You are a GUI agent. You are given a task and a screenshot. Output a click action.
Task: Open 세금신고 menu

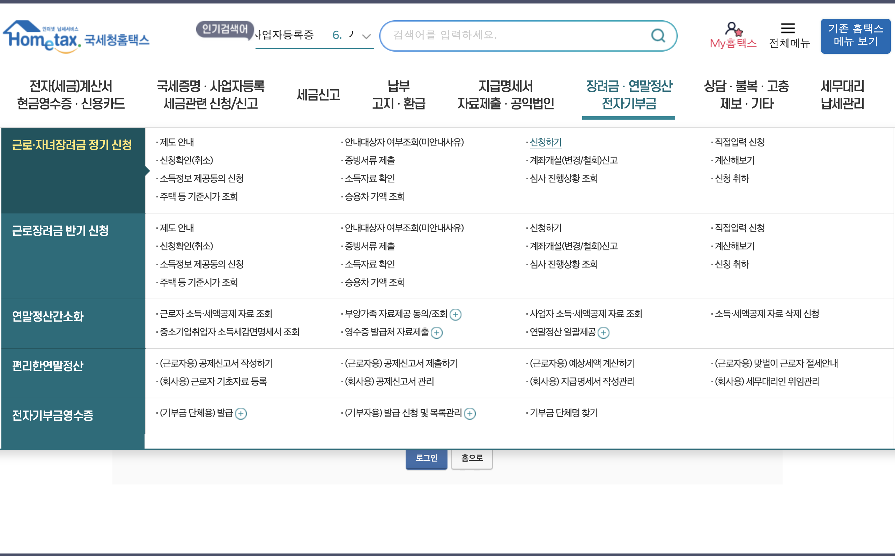pyautogui.click(x=318, y=95)
